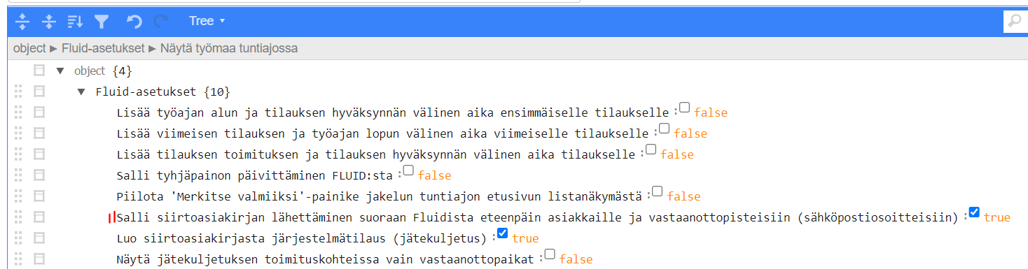Open the Tree mode dropdown

pos(207,22)
